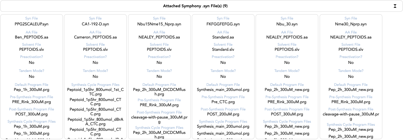
Task: Click the POST_200uM.prg post-synthesis program
Action: tap(223, 114)
